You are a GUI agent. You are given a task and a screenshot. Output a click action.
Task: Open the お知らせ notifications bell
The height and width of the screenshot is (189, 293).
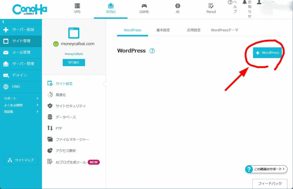[x=247, y=9]
